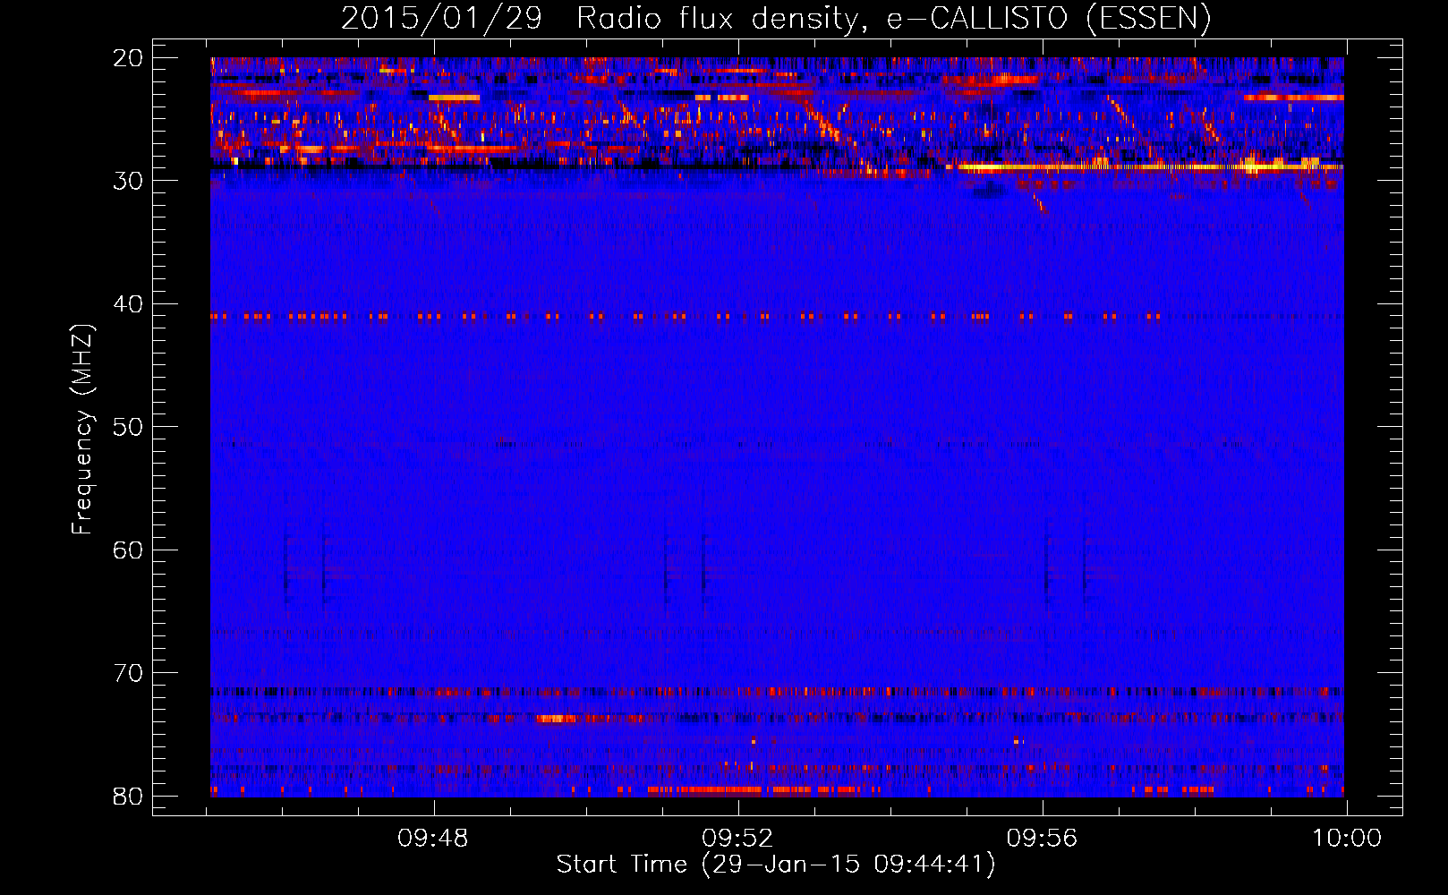The height and width of the screenshot is (895, 1448).
Task: Click the Frequency (MHZ) axis label
Action: point(82,430)
